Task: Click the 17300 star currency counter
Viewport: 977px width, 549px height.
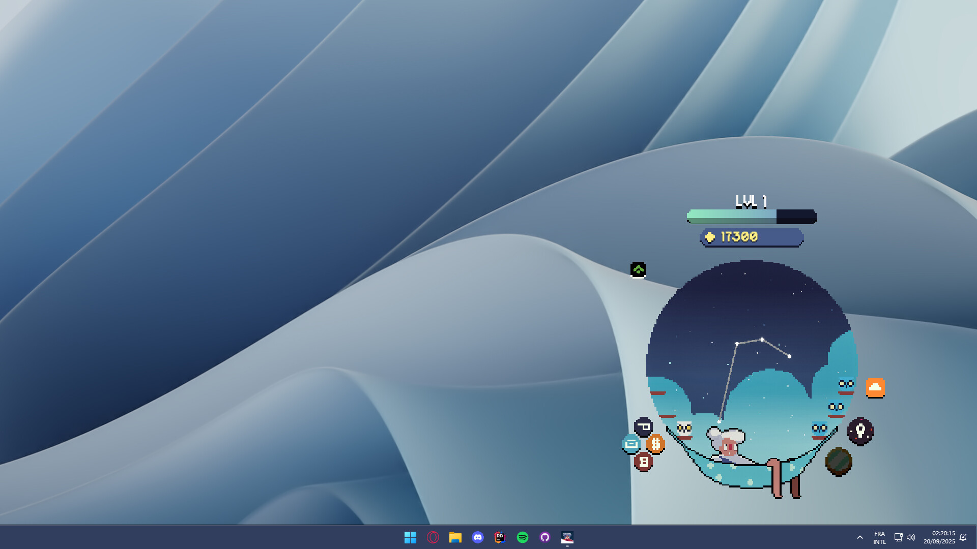Action: coord(751,236)
